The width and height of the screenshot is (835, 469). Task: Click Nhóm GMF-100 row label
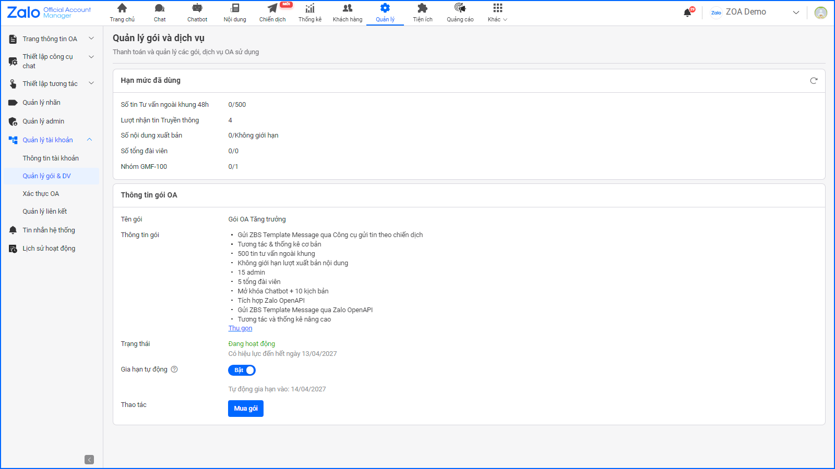144,167
